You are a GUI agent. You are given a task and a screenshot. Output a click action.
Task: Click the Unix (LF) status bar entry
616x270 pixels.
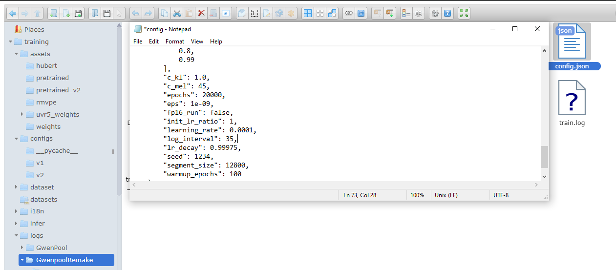[446, 195]
